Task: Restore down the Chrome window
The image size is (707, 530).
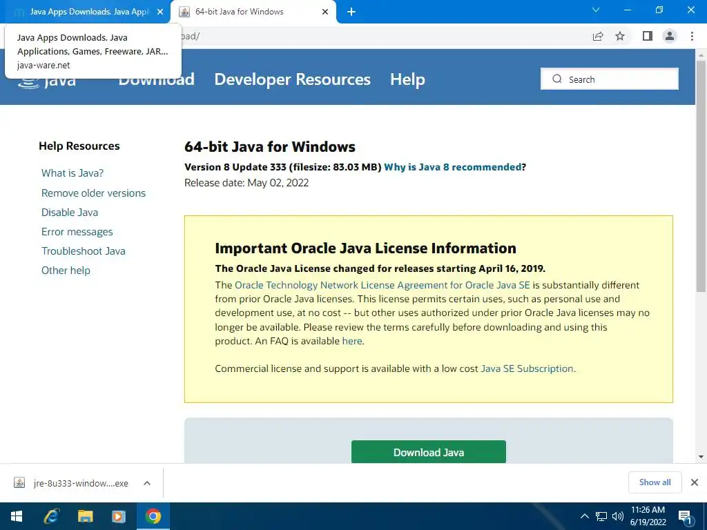Action: pos(659,10)
